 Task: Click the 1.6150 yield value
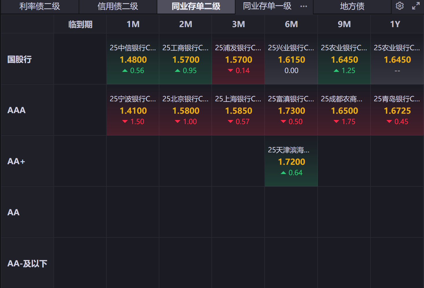pyautogui.click(x=292, y=60)
